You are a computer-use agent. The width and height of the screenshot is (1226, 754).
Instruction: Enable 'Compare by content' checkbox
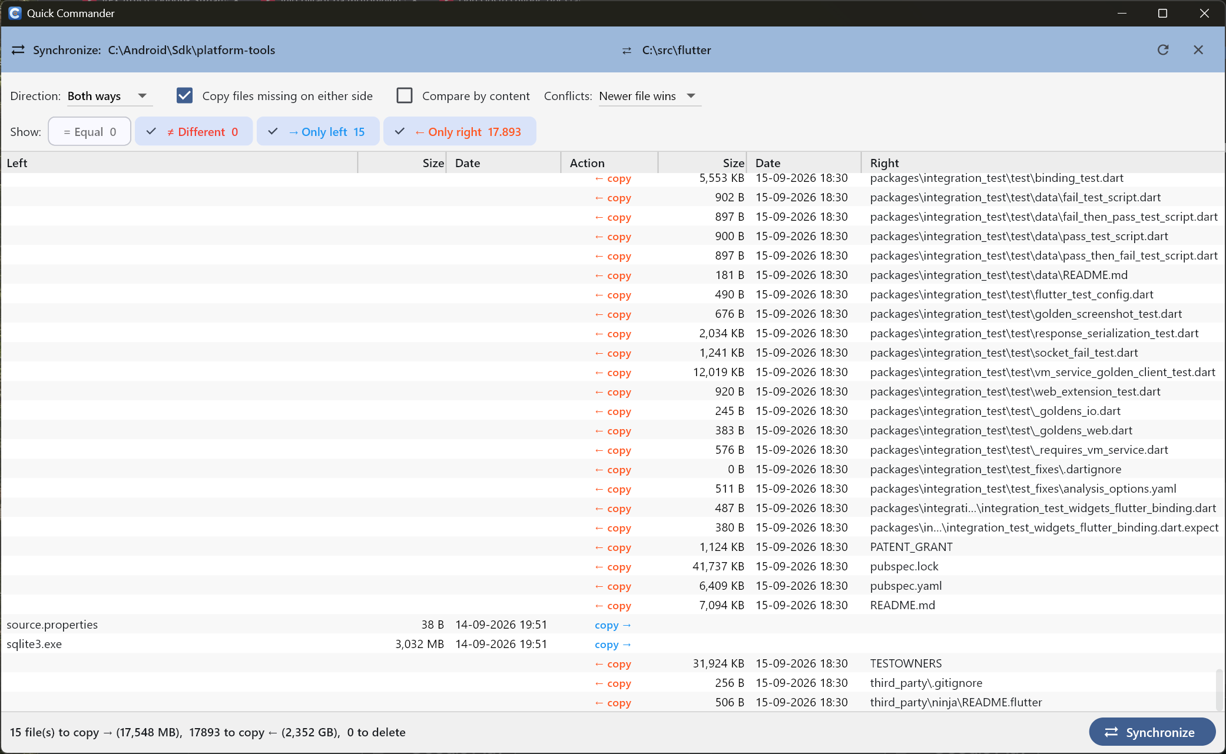[405, 95]
